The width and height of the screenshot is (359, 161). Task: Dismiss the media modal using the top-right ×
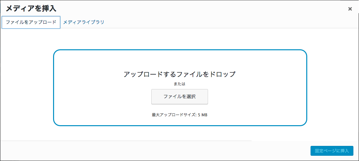coord(350,9)
